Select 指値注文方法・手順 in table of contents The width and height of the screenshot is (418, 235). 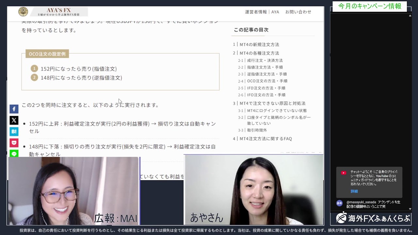[265, 67]
